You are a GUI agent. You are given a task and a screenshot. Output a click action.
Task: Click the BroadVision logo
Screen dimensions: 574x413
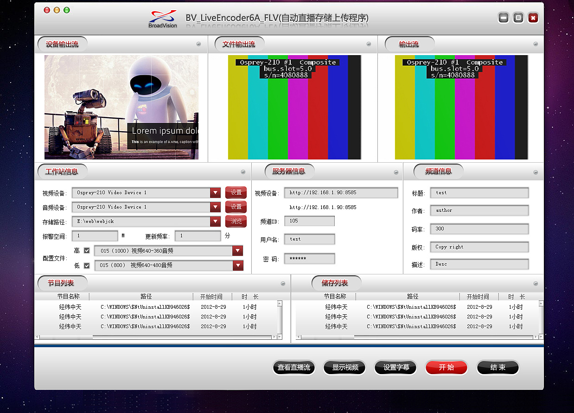click(163, 18)
